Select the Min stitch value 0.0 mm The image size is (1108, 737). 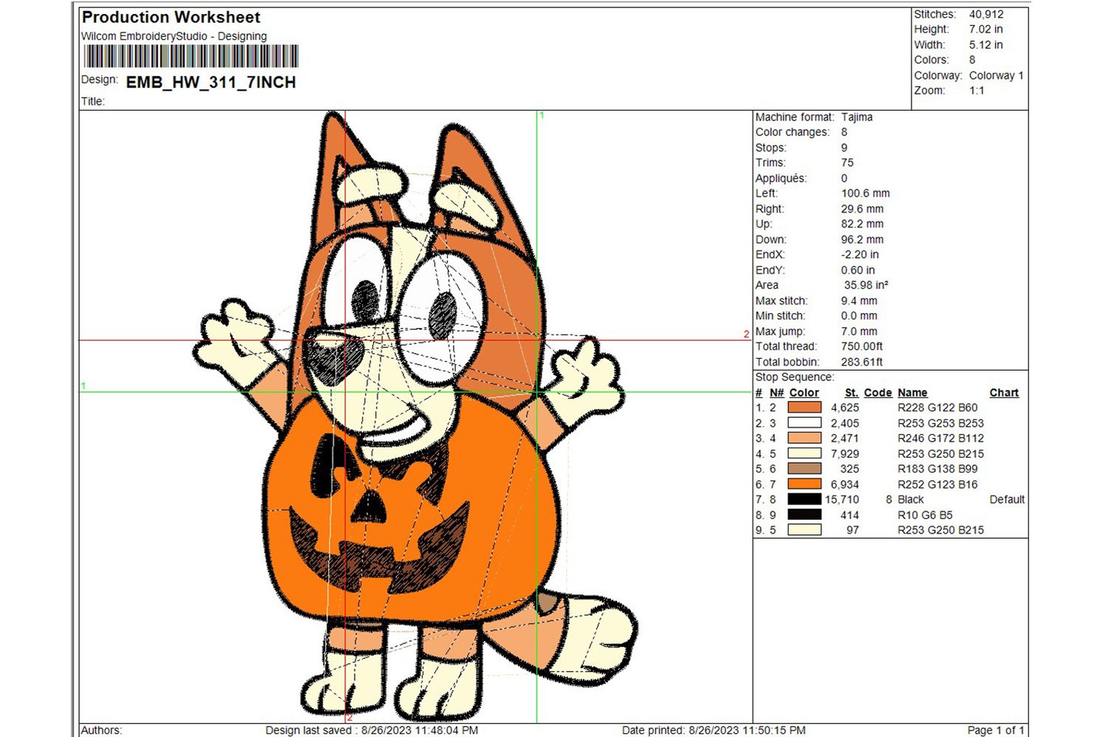click(x=859, y=316)
